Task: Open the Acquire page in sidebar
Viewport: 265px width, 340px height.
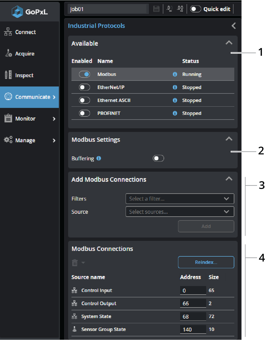Action: pos(25,54)
